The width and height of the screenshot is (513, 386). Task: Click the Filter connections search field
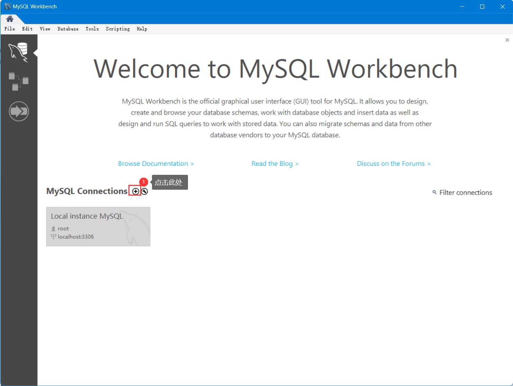(466, 192)
